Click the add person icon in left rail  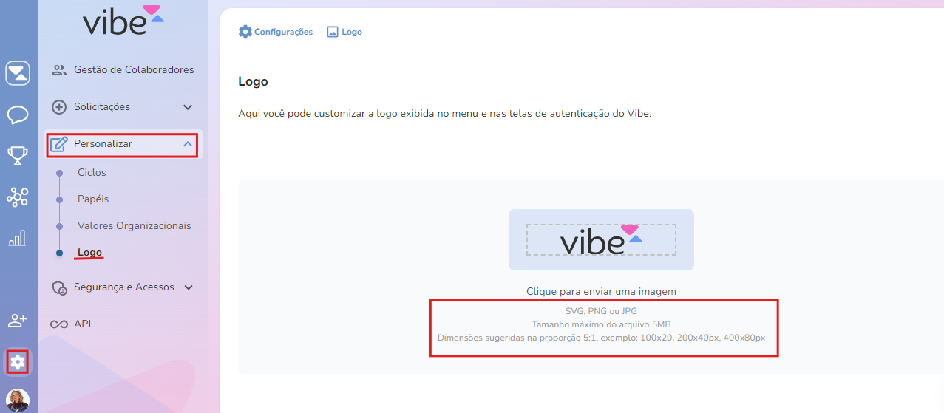[17, 321]
